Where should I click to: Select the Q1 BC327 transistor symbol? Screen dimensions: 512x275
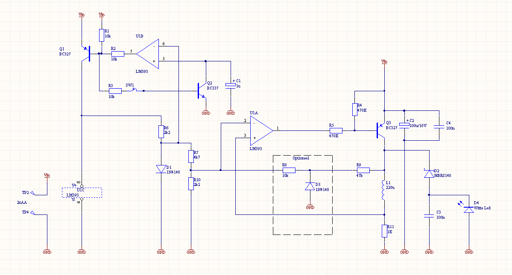88,53
